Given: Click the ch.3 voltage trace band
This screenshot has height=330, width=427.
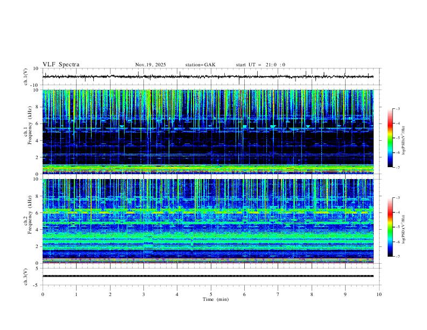Looking at the screenshot, I should [x=208, y=276].
